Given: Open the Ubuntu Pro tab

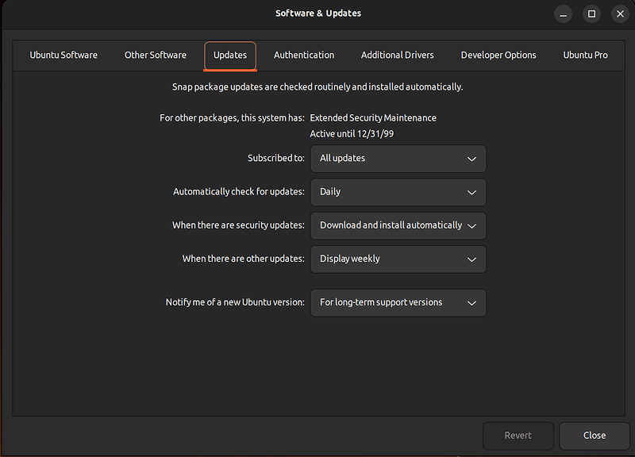Looking at the screenshot, I should point(585,55).
